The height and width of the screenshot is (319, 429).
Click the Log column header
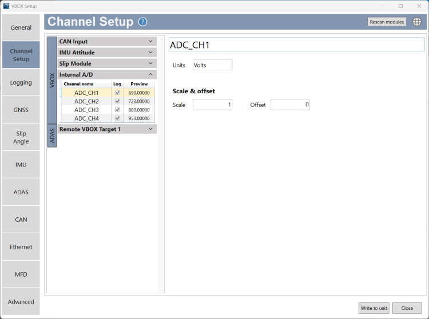pyautogui.click(x=117, y=84)
